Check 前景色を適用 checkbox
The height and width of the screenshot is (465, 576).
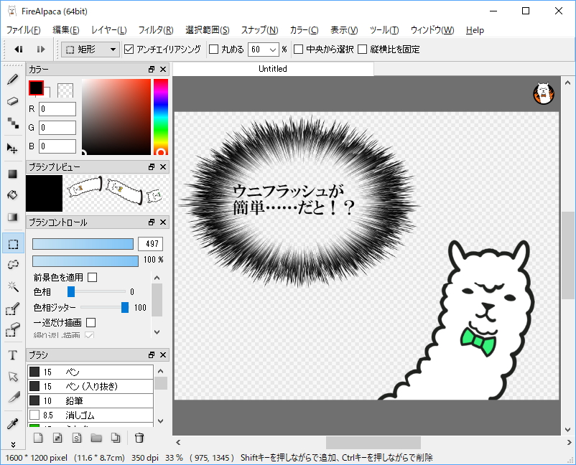pos(93,277)
